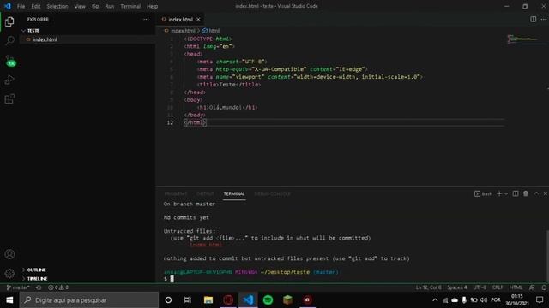The width and height of the screenshot is (549, 308).
Task: Open the Accounts menu icon
Action: [9, 254]
